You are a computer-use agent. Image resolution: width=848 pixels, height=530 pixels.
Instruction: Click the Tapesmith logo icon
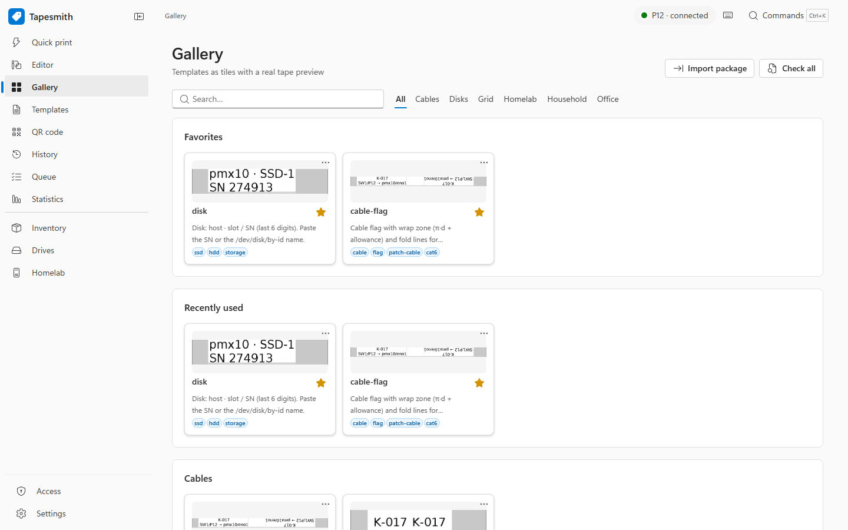pyautogui.click(x=16, y=16)
